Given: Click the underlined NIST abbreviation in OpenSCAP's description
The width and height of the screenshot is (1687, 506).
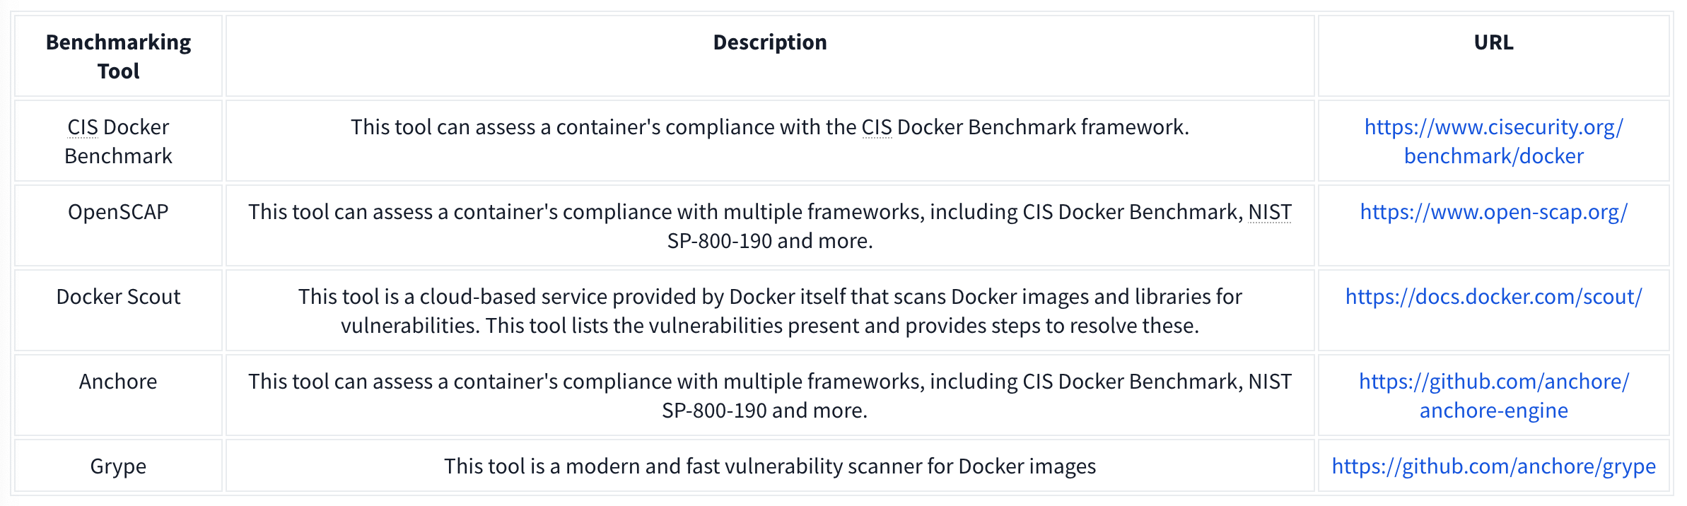Looking at the screenshot, I should coord(1270,212).
